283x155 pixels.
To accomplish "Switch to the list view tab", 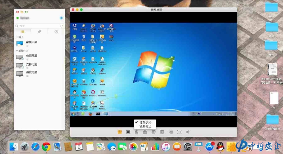I will tap(23, 32).
